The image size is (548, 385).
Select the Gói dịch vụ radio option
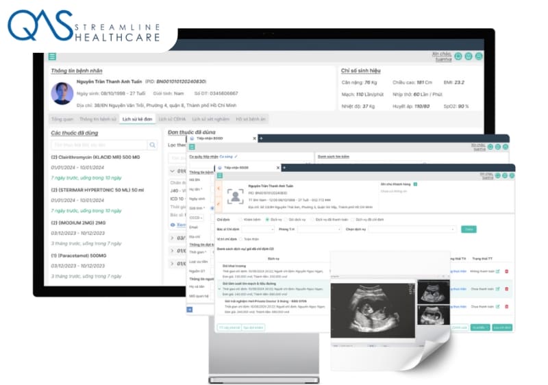tap(286, 220)
